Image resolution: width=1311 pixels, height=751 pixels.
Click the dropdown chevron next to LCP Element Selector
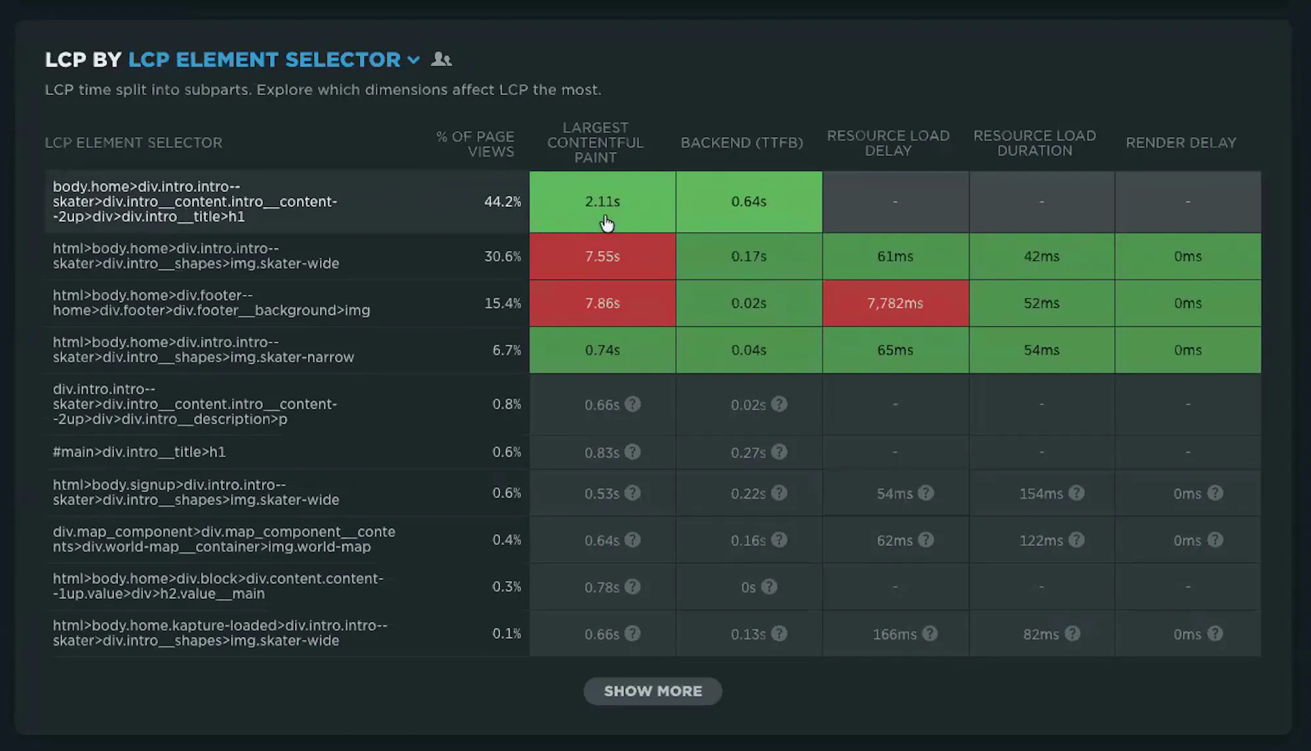coord(414,60)
